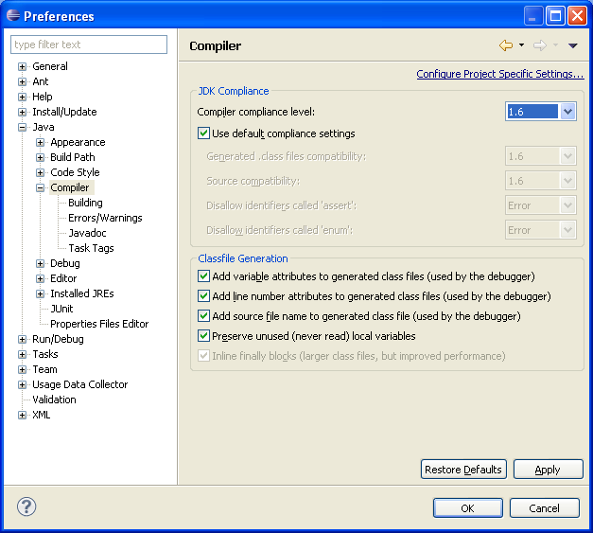Select Building under Compiler
Screen dimensions: 593x533
coord(85,203)
